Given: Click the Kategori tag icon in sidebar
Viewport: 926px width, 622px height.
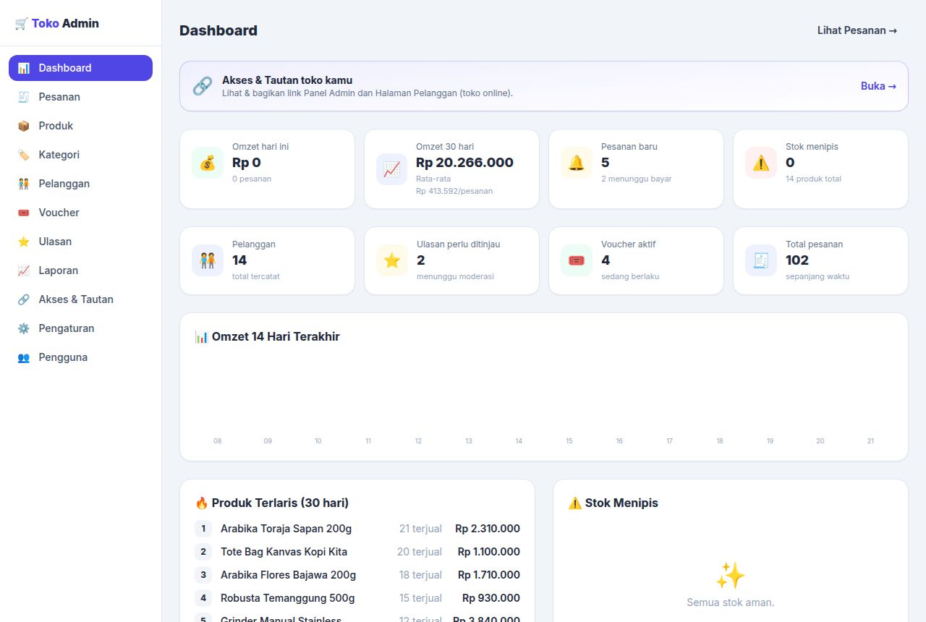Looking at the screenshot, I should 24,155.
